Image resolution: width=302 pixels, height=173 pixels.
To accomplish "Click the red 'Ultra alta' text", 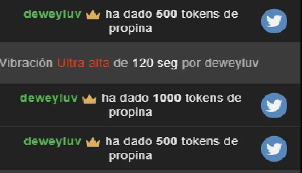I will [x=84, y=63].
